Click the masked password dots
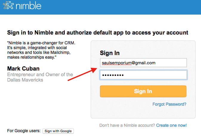This screenshot has width=201, height=139. (113, 75)
